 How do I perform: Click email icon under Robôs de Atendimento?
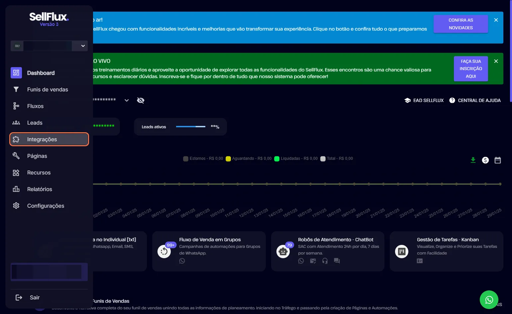(x=313, y=261)
